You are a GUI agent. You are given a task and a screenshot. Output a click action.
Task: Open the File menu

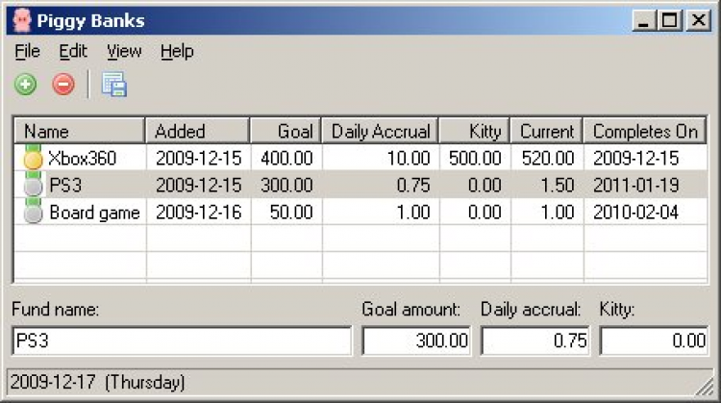(x=27, y=51)
